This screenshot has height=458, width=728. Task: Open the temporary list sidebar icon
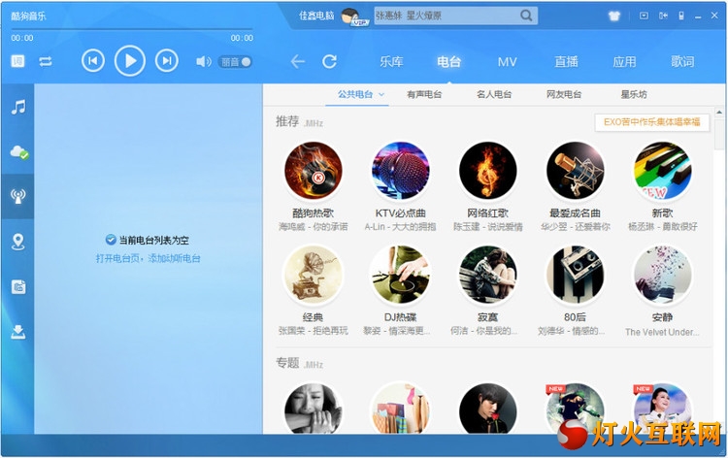(x=18, y=287)
